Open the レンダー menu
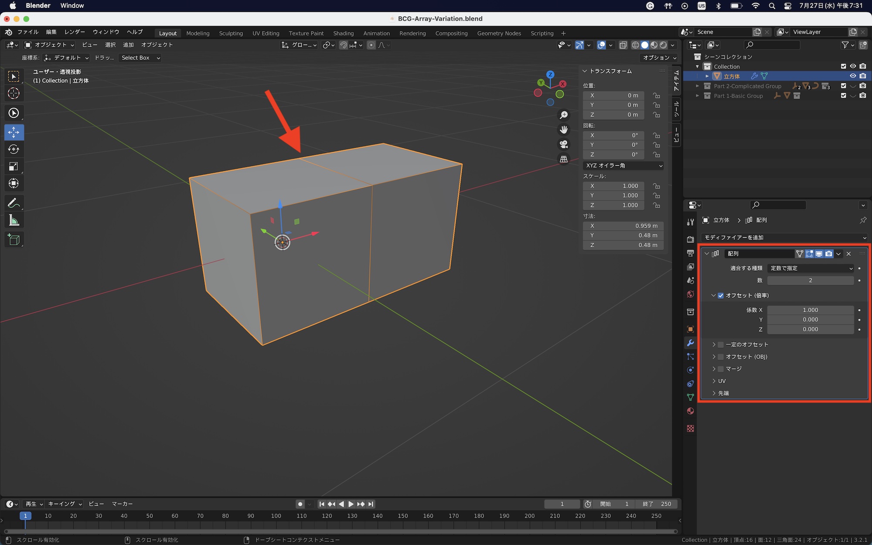872x545 pixels. pos(75,32)
